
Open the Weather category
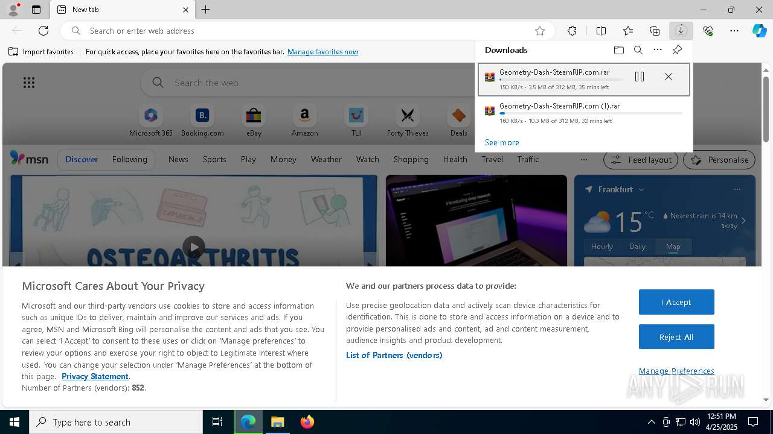[326, 159]
